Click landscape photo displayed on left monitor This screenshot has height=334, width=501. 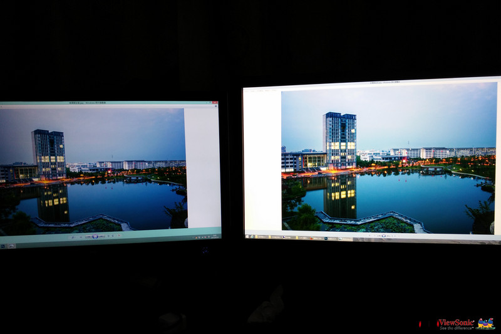point(93,171)
